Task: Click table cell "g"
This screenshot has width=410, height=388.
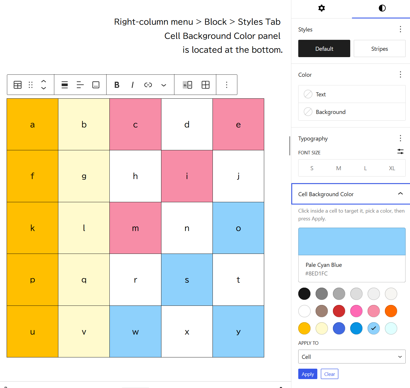Action: [x=84, y=176]
